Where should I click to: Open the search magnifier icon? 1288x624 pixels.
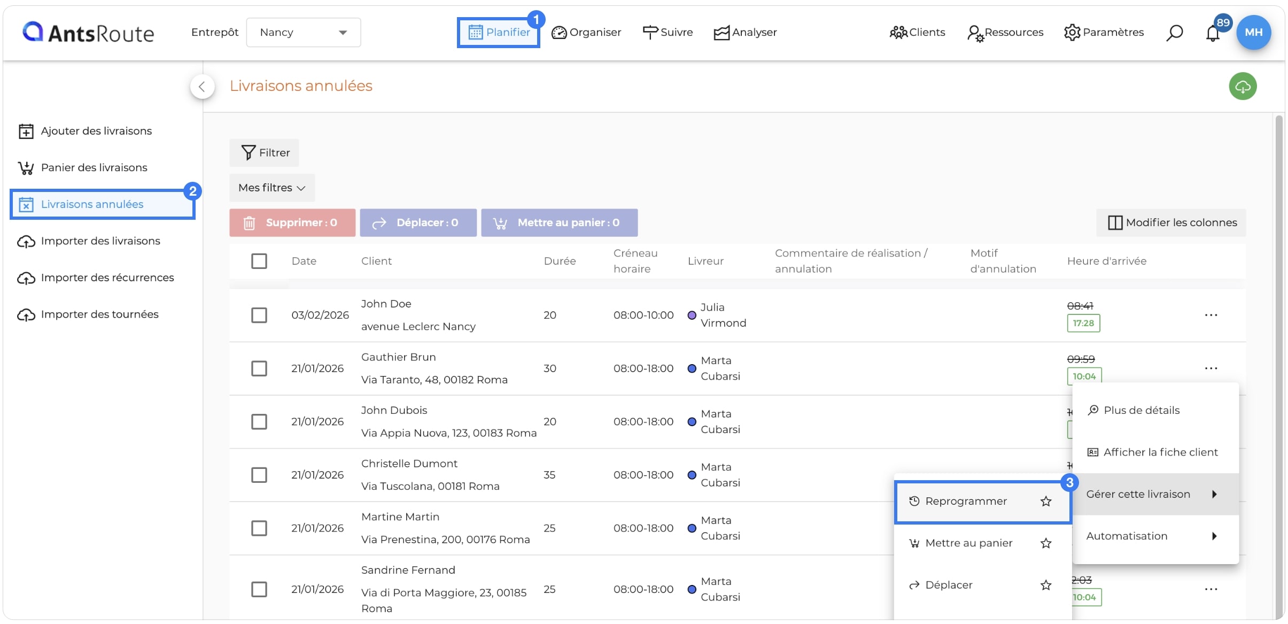(x=1174, y=33)
